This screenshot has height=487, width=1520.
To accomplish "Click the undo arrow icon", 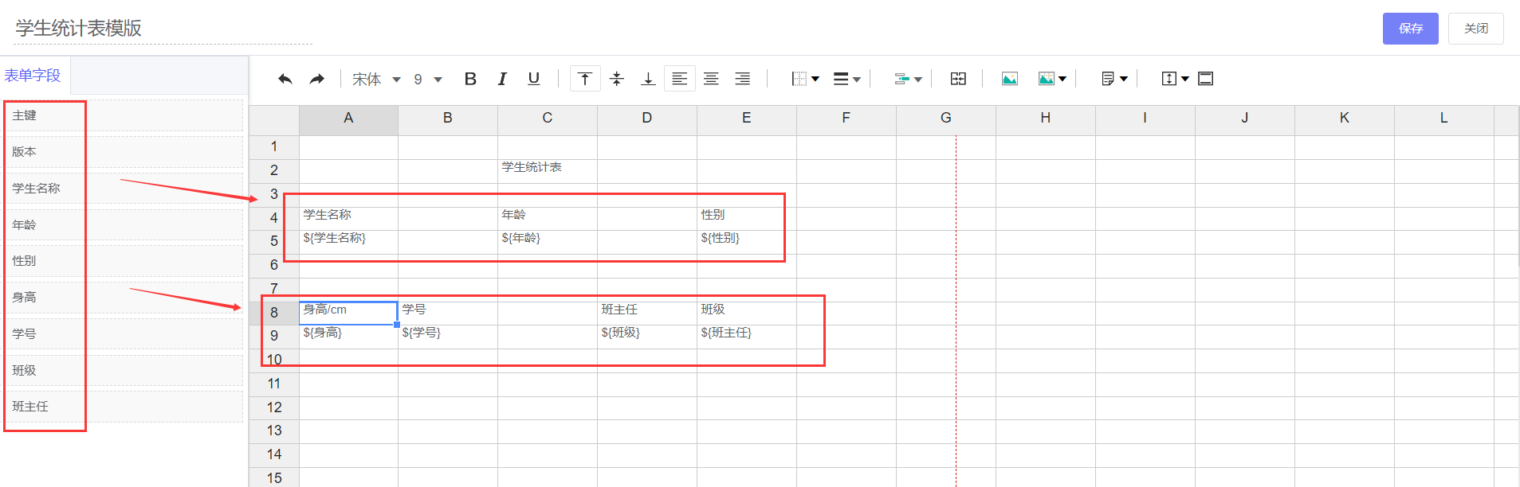I will pos(285,79).
